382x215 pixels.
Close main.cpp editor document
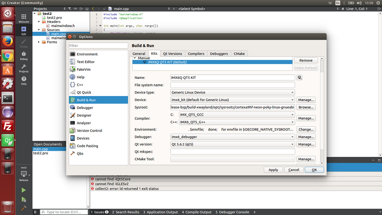[174, 9]
